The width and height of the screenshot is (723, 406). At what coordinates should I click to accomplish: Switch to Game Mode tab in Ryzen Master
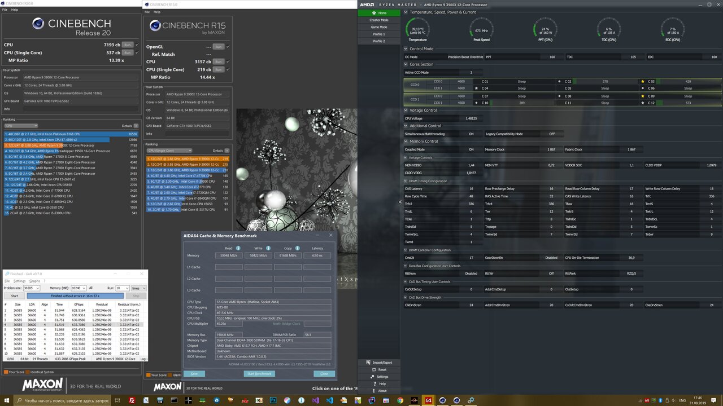(x=379, y=27)
